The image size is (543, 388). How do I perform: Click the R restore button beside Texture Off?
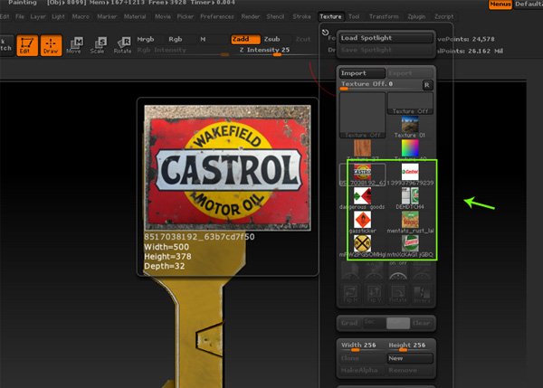[427, 85]
